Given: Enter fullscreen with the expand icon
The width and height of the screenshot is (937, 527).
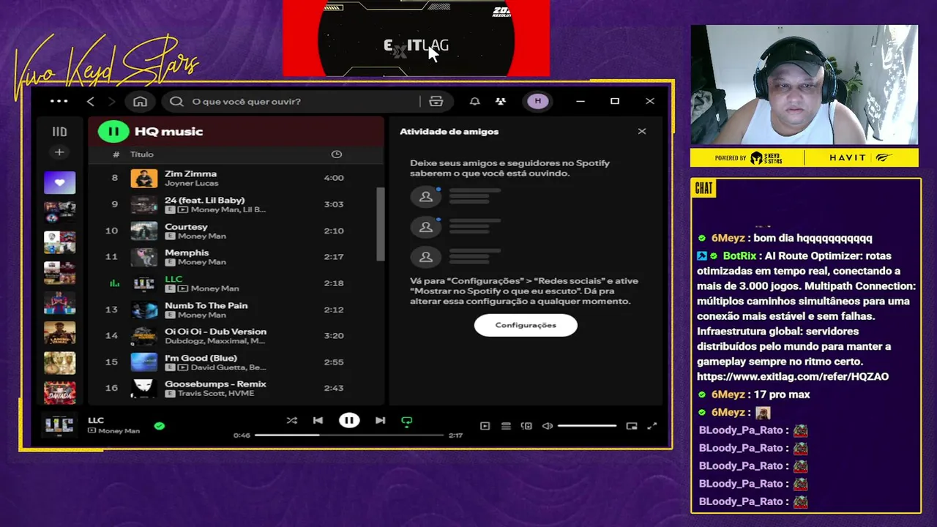Looking at the screenshot, I should (x=652, y=426).
